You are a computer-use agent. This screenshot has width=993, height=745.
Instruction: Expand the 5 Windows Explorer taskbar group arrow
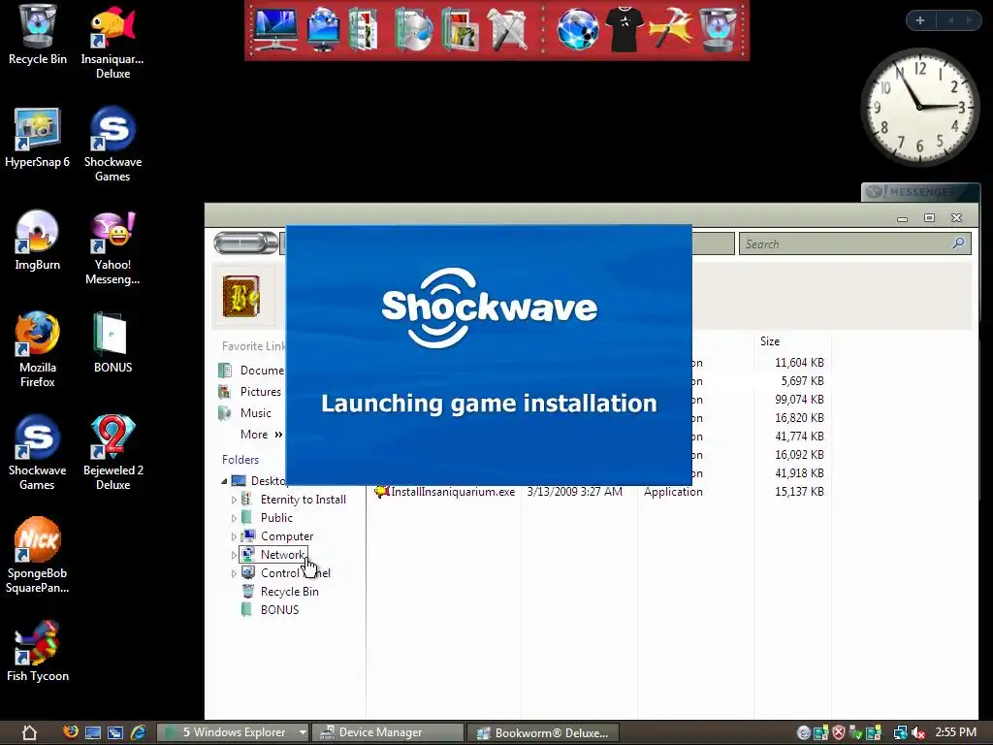pyautogui.click(x=303, y=733)
